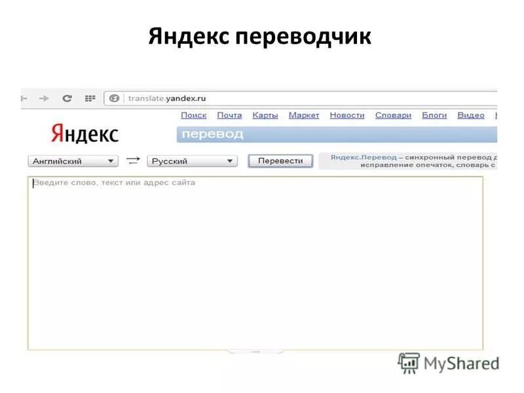Screen dimensions: 524x393
Task: Click the Перевести button
Action: pos(280,160)
